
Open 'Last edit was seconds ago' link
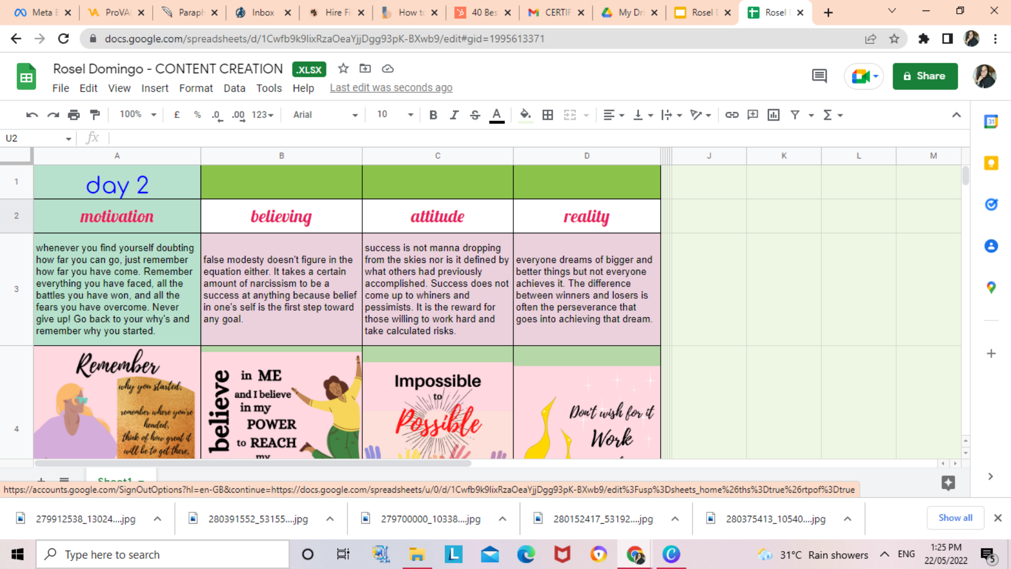click(x=391, y=88)
